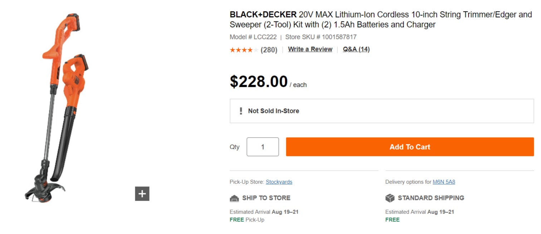541x234 pixels.
Task: Change pick-up store via Stockyards link
Action: point(279,182)
